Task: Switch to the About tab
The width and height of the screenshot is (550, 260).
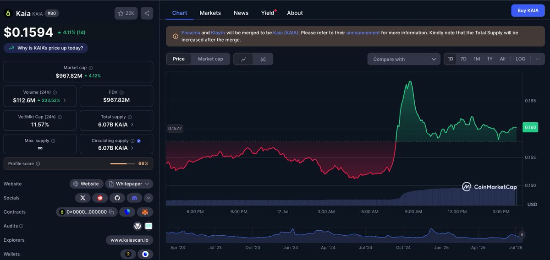Action: pos(295,13)
